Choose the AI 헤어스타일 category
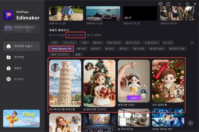Screen dimensions: 199x132 tap(177, 49)
